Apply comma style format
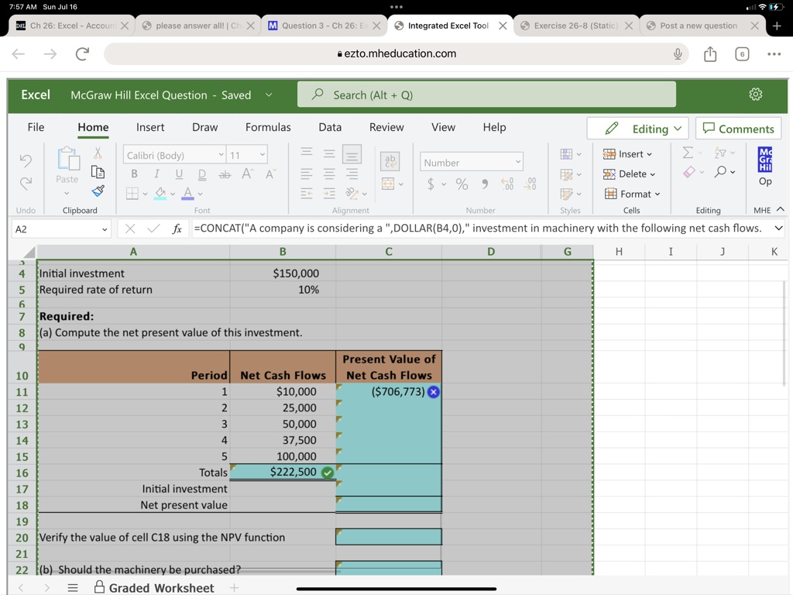 tap(485, 184)
